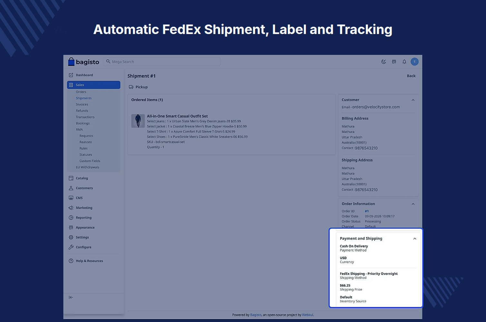Click the Appearance sidebar icon
The height and width of the screenshot is (322, 486).
(71, 228)
